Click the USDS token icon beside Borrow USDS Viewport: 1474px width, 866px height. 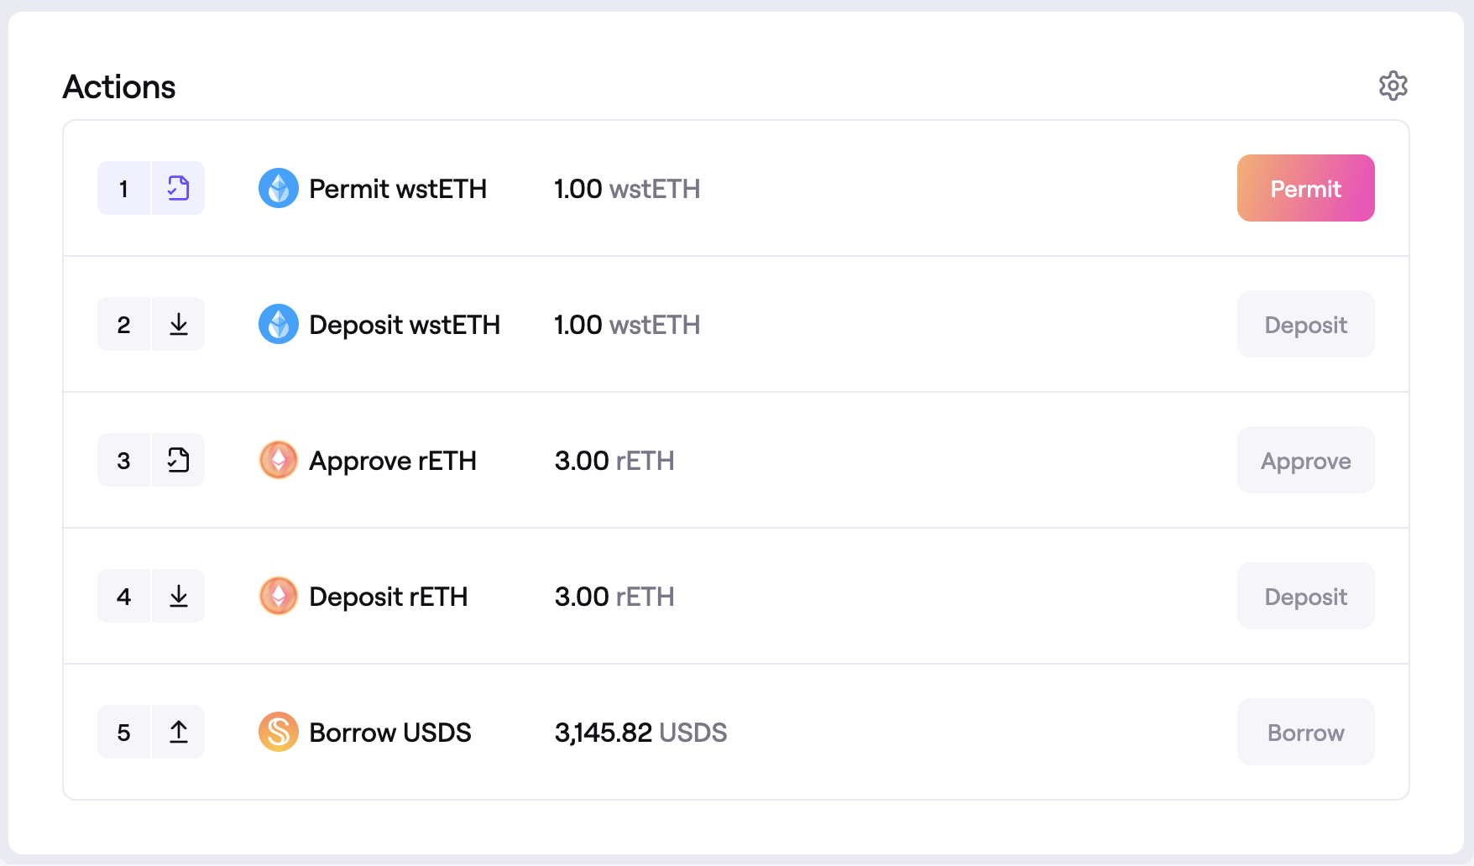click(x=279, y=732)
